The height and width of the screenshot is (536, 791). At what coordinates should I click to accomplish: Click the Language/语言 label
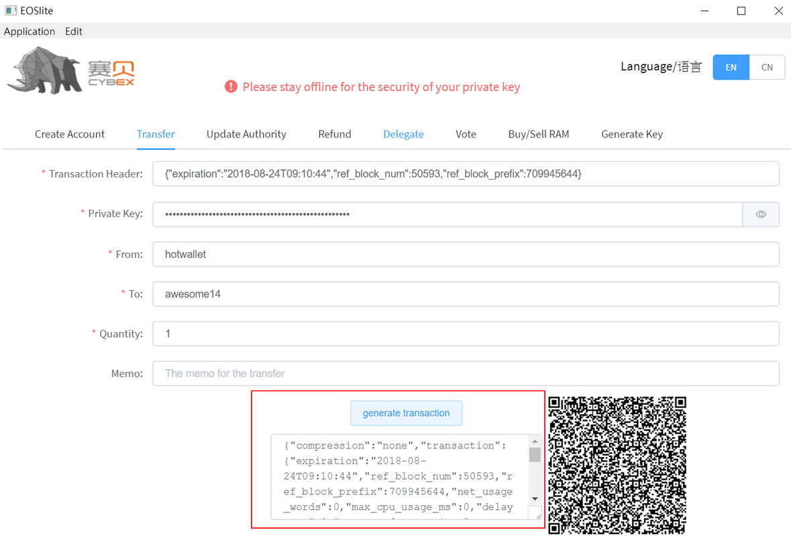[x=661, y=66]
